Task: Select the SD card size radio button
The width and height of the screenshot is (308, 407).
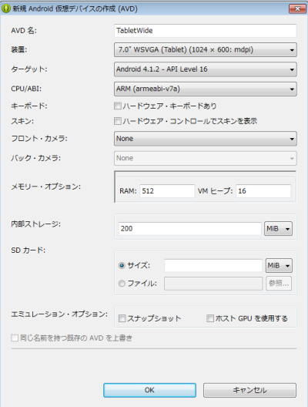Action: (x=122, y=265)
